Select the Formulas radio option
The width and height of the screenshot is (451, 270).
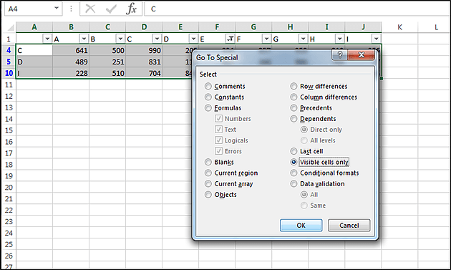[x=208, y=108]
